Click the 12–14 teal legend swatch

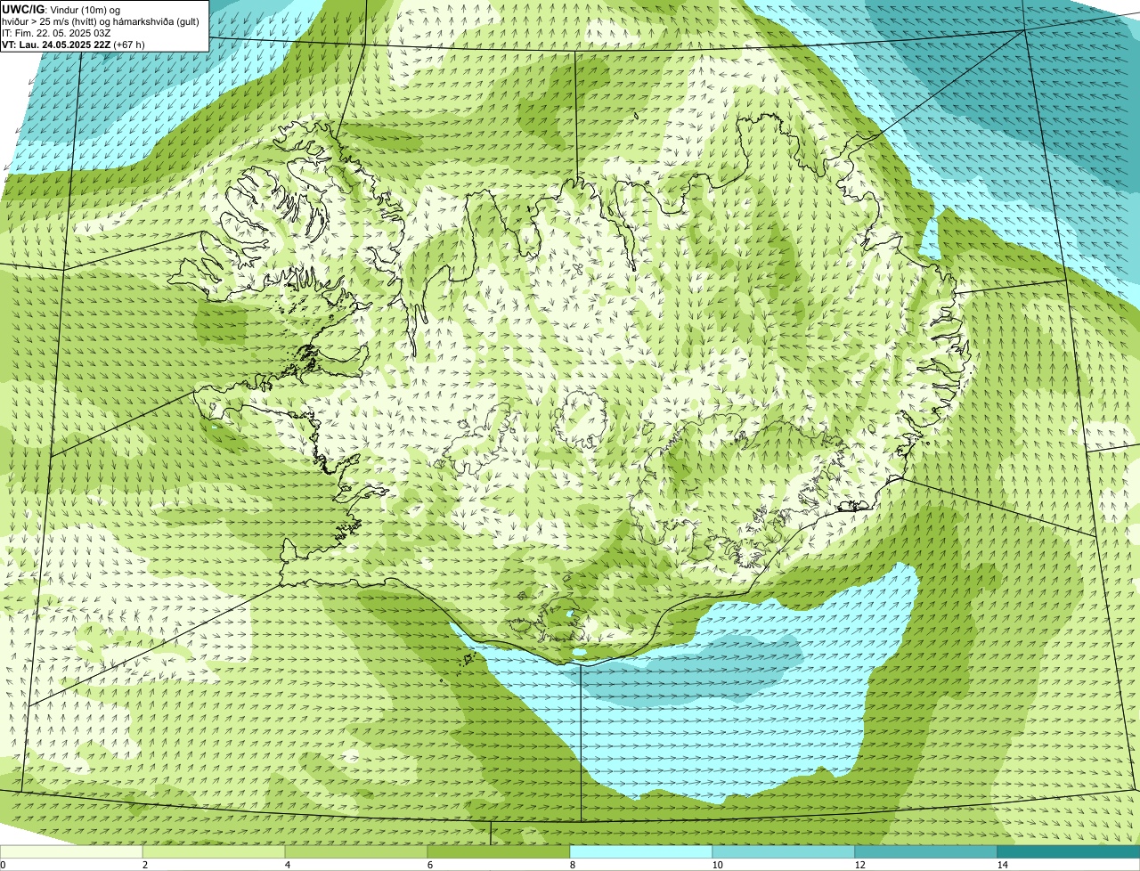point(926,851)
